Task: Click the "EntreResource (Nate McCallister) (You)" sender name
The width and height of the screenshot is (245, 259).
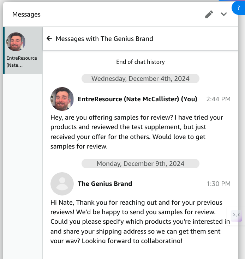Action: tap(137, 99)
